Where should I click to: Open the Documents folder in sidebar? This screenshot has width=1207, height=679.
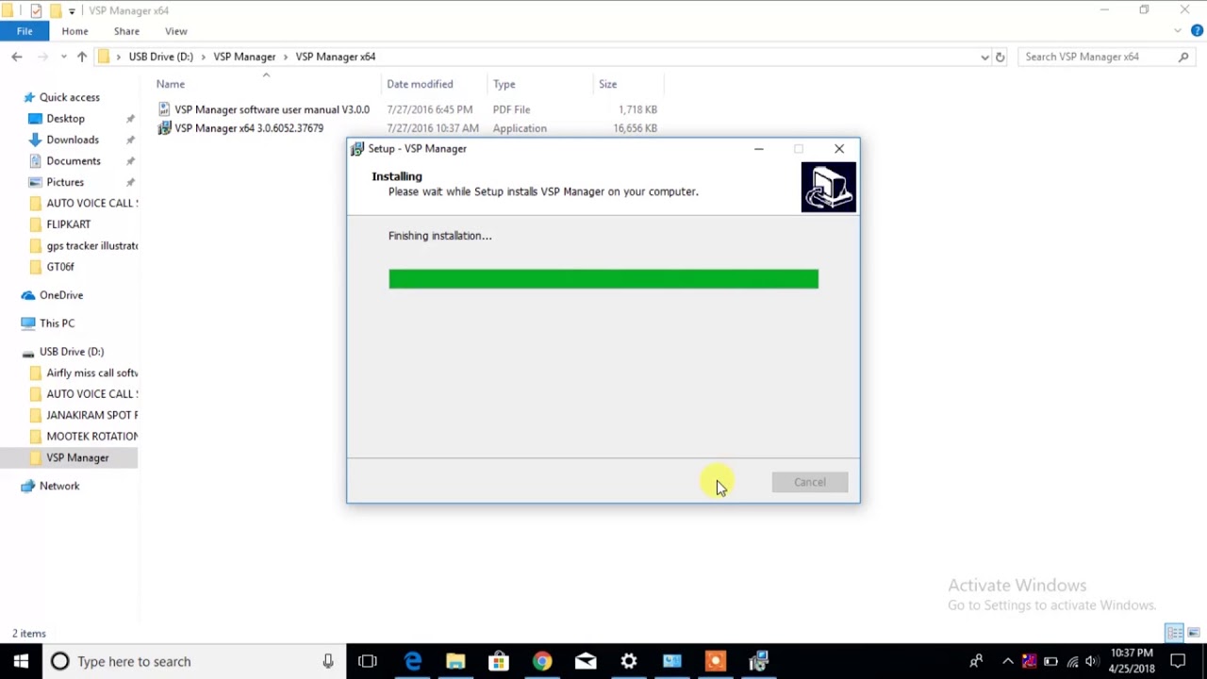(74, 161)
